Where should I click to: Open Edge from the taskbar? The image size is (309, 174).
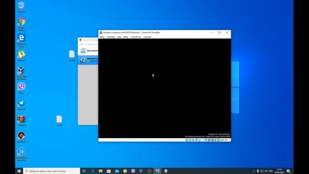pos(92,171)
